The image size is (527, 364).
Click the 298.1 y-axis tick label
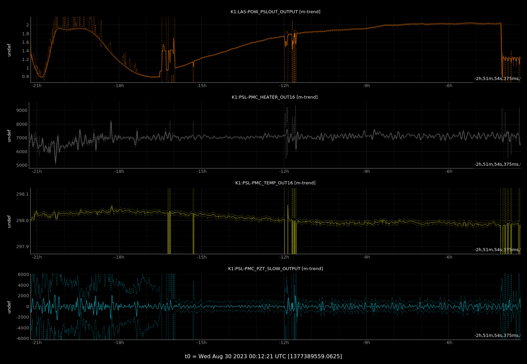[23, 194]
